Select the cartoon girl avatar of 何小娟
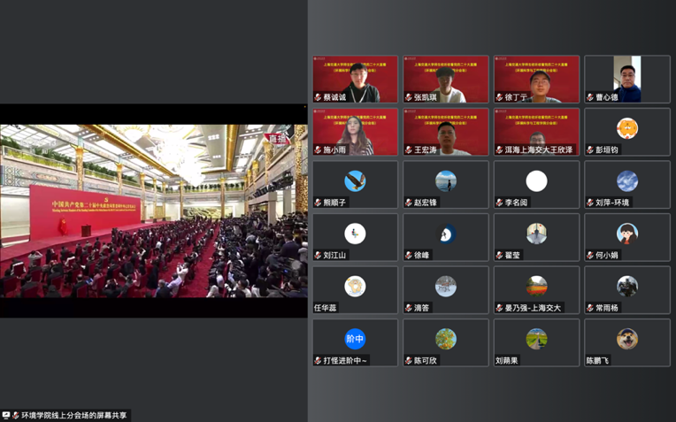Viewport: 676px width, 422px height. pos(627,234)
